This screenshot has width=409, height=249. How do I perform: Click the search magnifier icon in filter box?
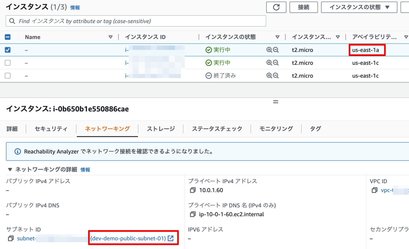coord(12,21)
